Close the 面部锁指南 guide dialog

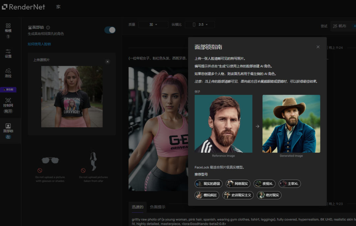coord(318,47)
